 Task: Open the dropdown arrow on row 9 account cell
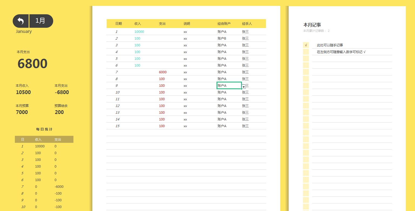(244, 87)
